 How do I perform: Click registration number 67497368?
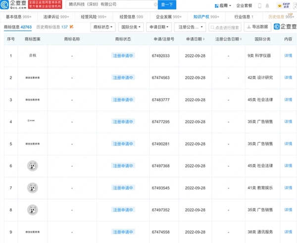click(x=160, y=166)
